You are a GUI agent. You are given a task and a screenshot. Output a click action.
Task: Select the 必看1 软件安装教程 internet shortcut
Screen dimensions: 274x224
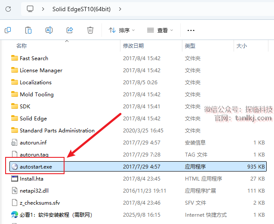pyautogui.click(x=56, y=215)
